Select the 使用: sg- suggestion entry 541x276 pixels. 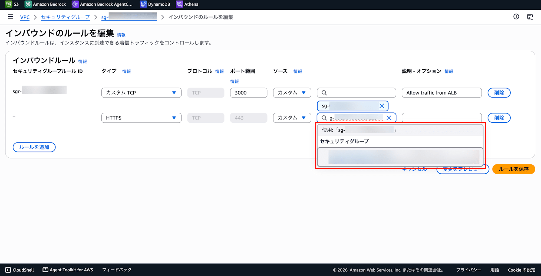400,130
